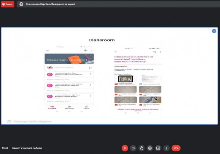Select the 'Люди' tab in left phone screenshot

pyautogui.click(x=86, y=107)
